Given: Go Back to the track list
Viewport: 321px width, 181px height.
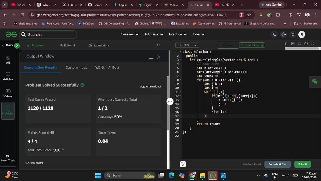Looking at the screenshot, I should [x=8, y=45].
